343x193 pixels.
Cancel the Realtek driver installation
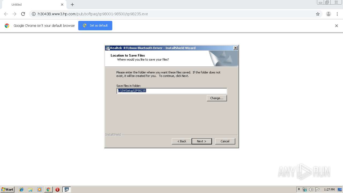(225, 141)
